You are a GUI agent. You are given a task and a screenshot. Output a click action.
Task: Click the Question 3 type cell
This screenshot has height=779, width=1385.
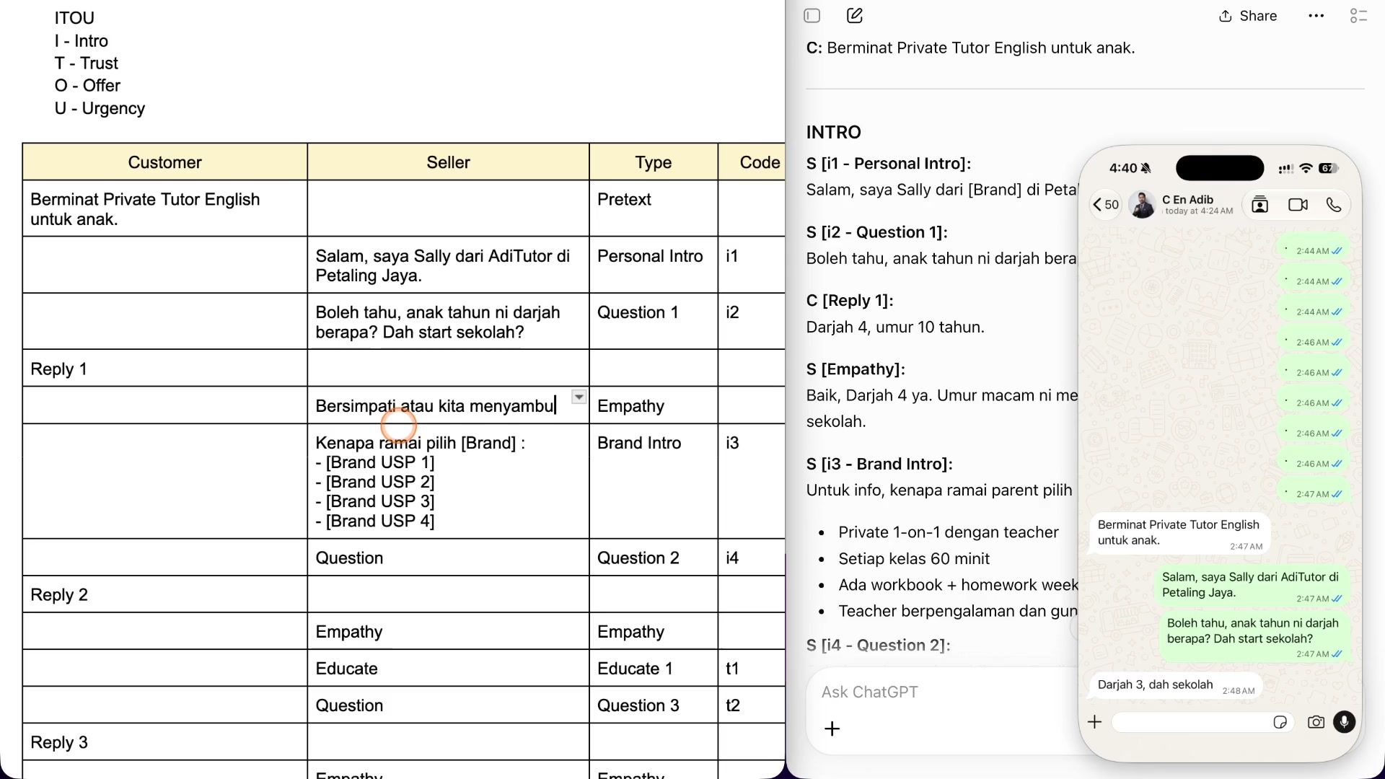point(654,705)
